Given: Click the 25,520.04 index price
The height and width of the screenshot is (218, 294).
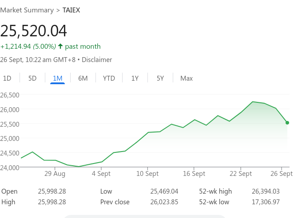Looking at the screenshot, I should pos(34,31).
